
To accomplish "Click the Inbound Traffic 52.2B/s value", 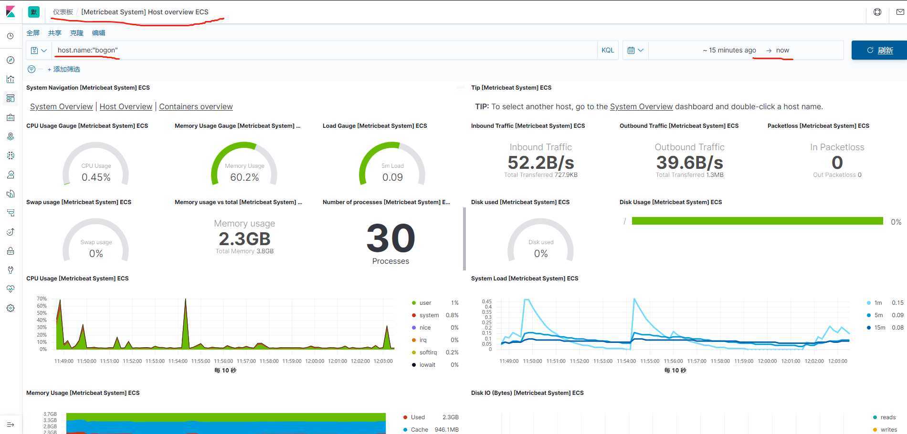I will [541, 163].
